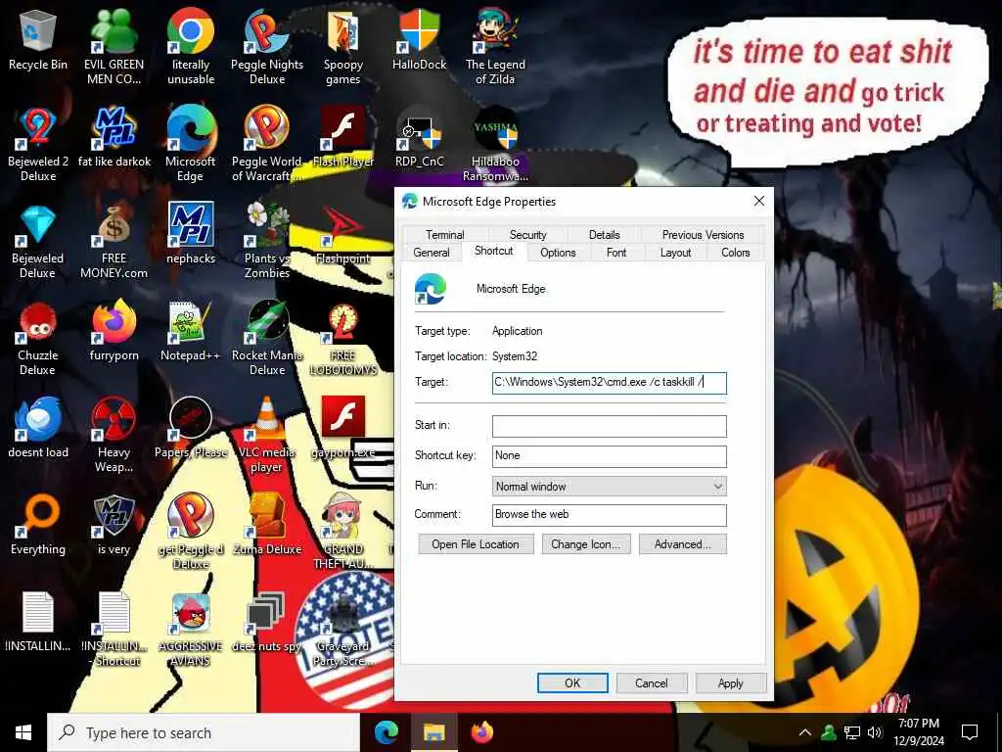Click the Shortcut key field
This screenshot has width=1002, height=752.
[609, 456]
